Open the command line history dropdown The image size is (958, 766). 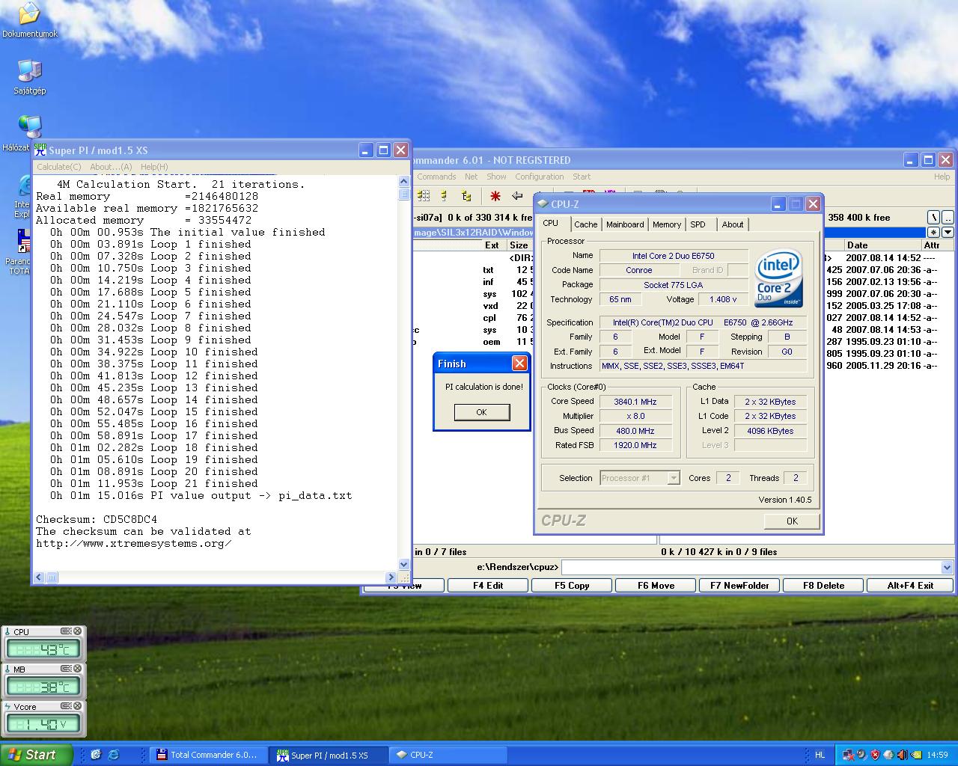947,568
